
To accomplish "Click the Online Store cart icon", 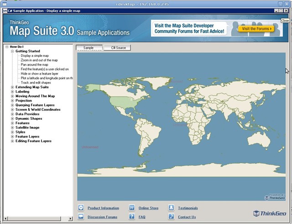I will coord(132,208).
